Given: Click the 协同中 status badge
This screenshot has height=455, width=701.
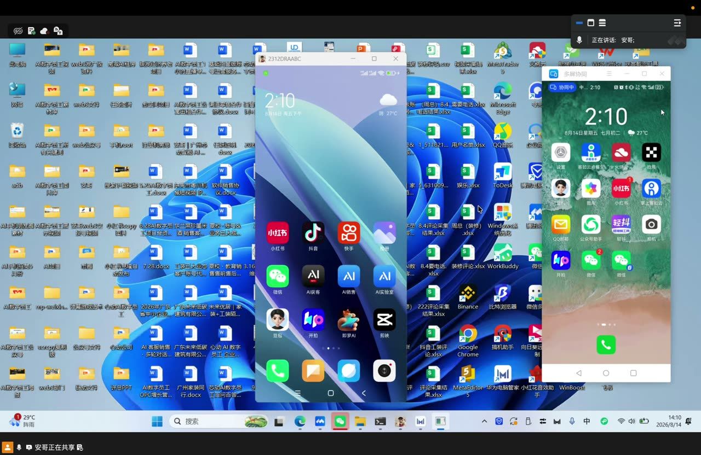Looking at the screenshot, I should click(x=562, y=87).
